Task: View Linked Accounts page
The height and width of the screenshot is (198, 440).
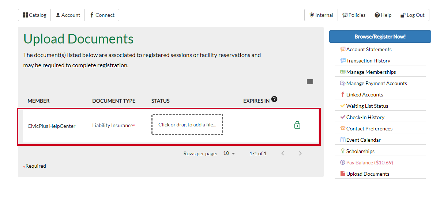Action: [362, 95]
